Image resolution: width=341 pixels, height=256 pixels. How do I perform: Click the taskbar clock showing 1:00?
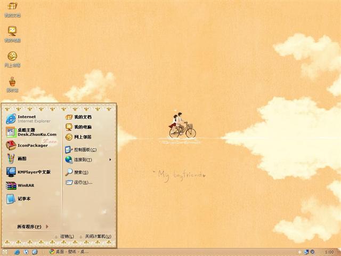[x=329, y=252]
